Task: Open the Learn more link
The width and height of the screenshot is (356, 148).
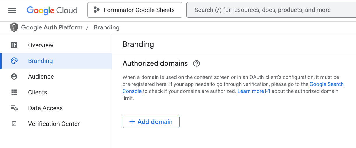Action: pos(251,91)
